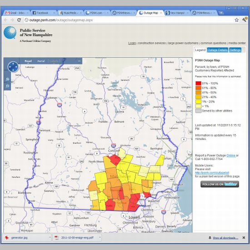
Task: Open a new browser tab
Action: tap(221, 13)
